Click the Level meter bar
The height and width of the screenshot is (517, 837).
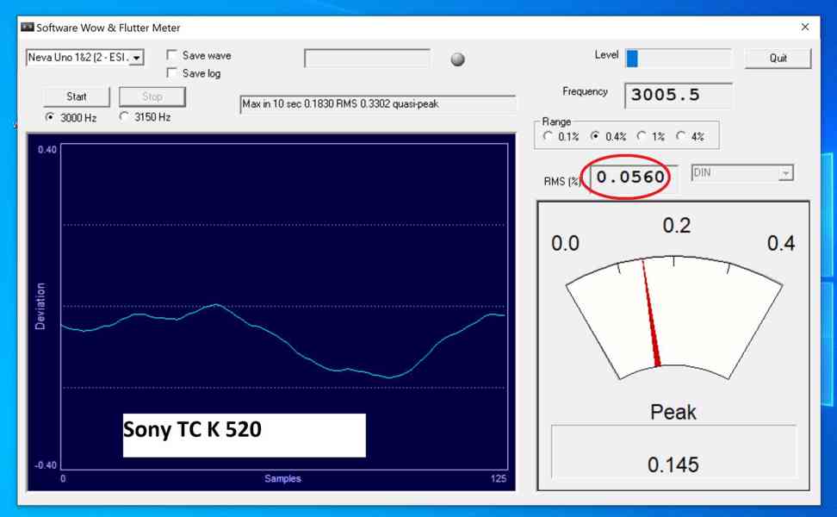coord(679,59)
